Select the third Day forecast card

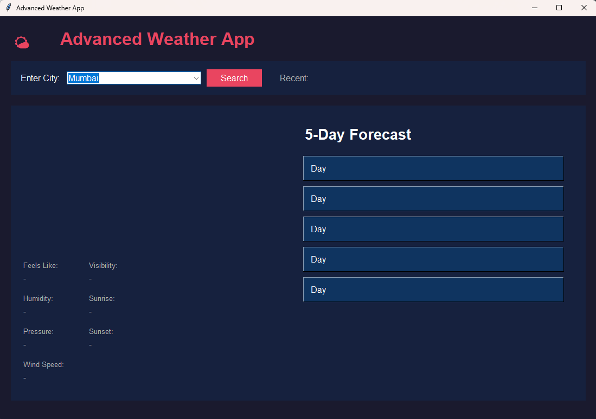pyautogui.click(x=433, y=229)
